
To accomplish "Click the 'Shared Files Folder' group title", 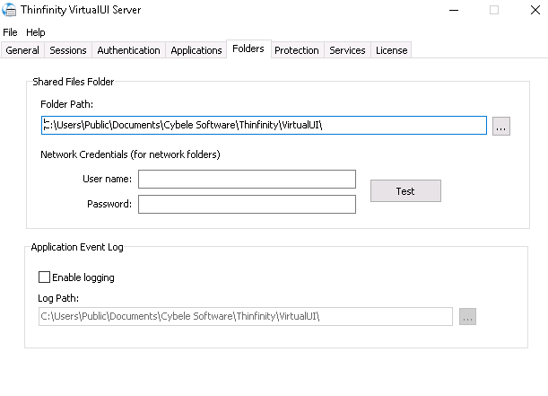I will [x=74, y=82].
